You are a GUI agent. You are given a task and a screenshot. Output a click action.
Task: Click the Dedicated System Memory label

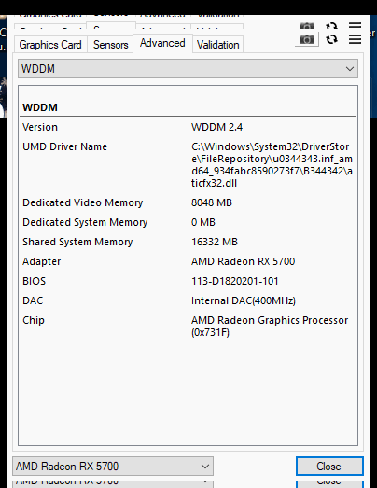point(85,222)
